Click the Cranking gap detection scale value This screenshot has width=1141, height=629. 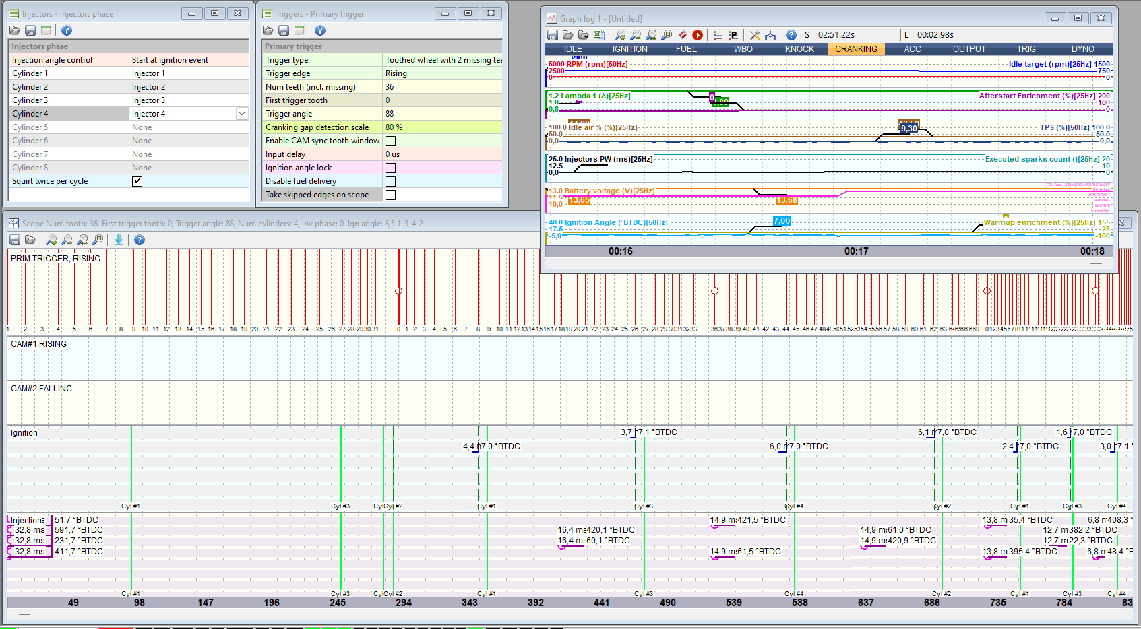pos(442,127)
